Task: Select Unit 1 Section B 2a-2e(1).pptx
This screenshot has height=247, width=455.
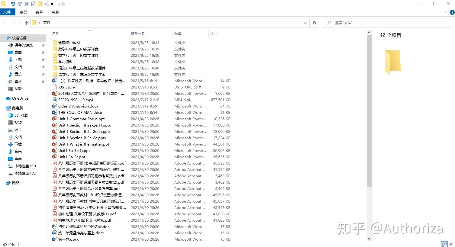Action: pos(84,125)
